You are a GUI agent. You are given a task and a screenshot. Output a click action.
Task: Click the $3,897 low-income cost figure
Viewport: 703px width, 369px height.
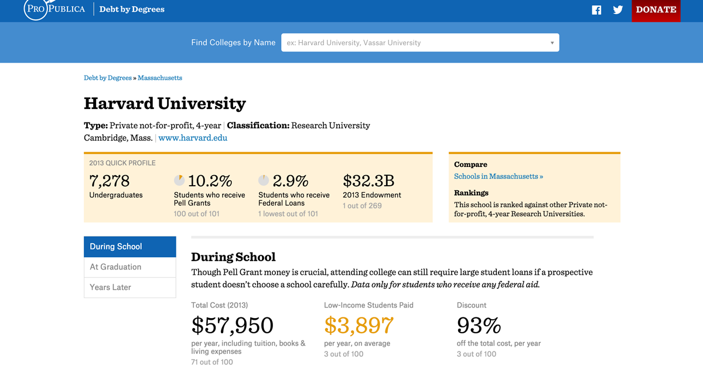[x=359, y=325]
